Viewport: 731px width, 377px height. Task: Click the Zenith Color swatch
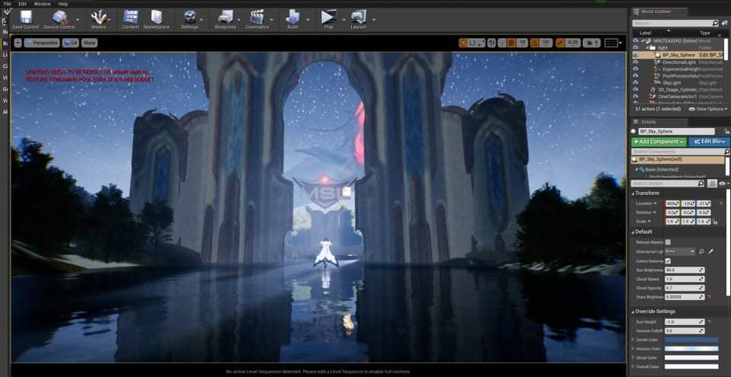(691, 339)
